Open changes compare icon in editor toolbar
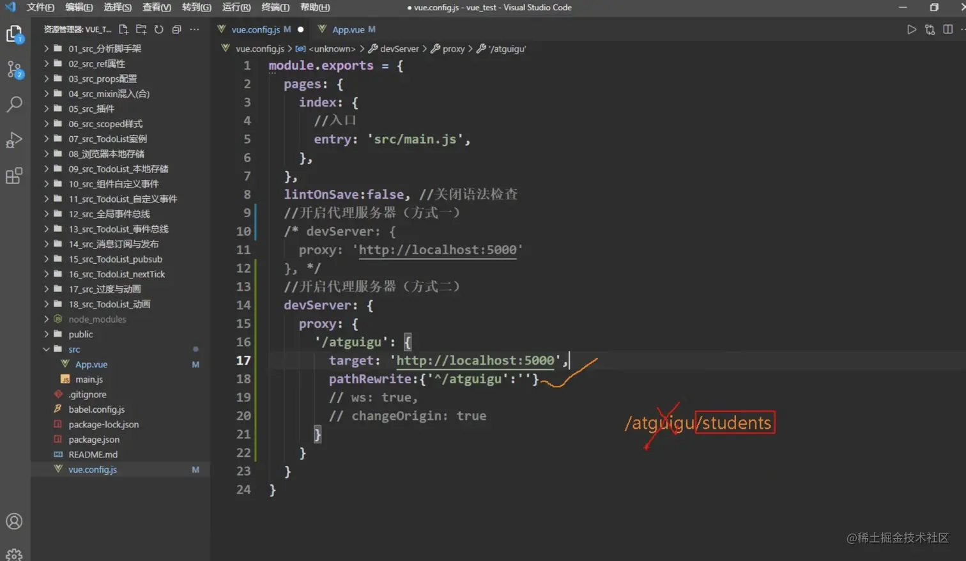This screenshot has width=966, height=561. [930, 29]
